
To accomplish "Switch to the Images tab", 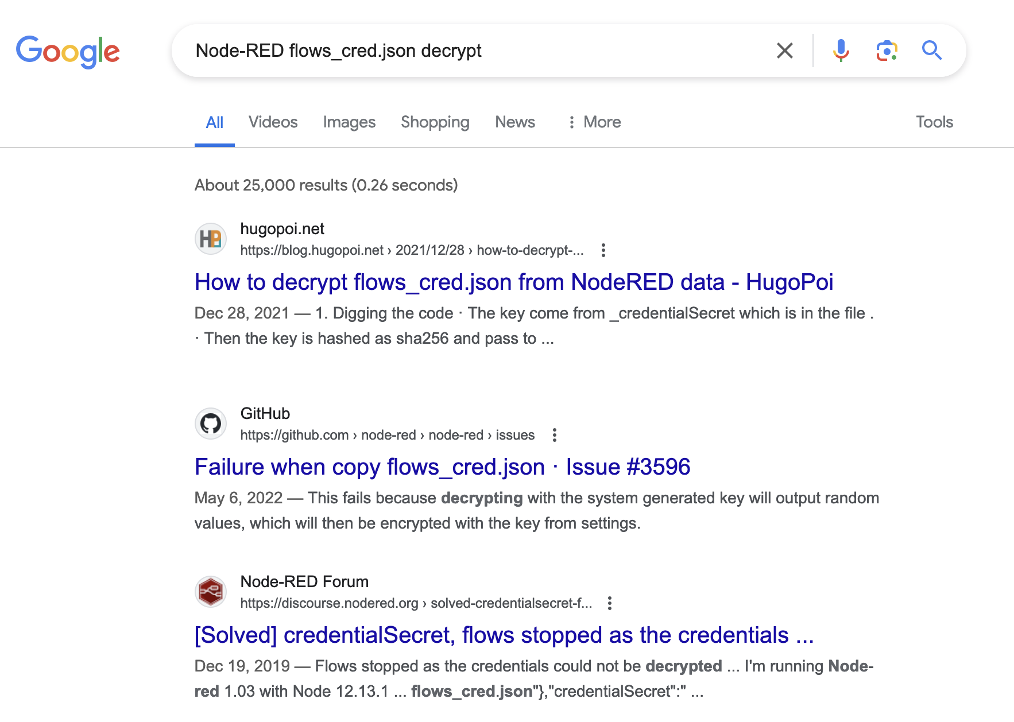I will point(349,122).
